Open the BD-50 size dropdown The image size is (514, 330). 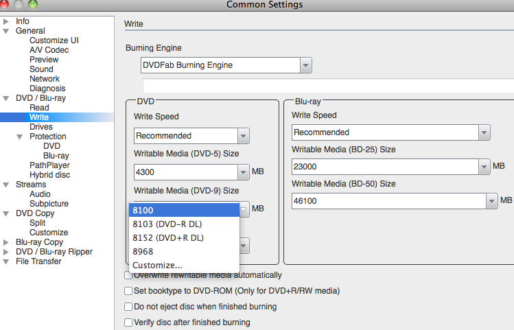pos(491,200)
